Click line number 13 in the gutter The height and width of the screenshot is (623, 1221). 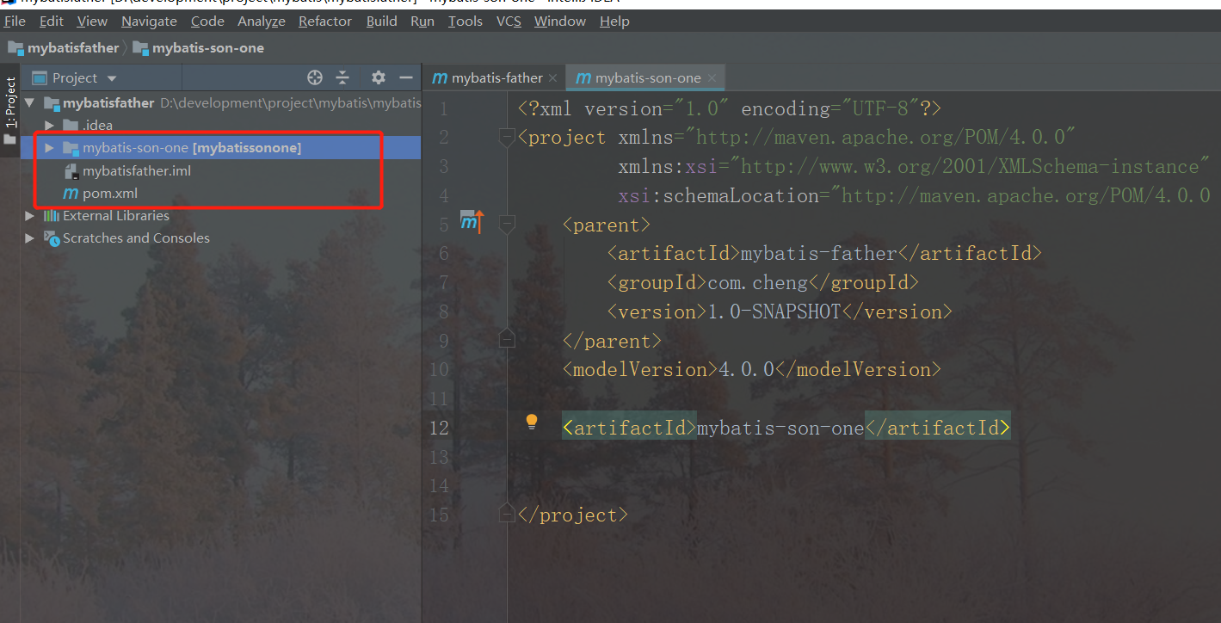[439, 457]
